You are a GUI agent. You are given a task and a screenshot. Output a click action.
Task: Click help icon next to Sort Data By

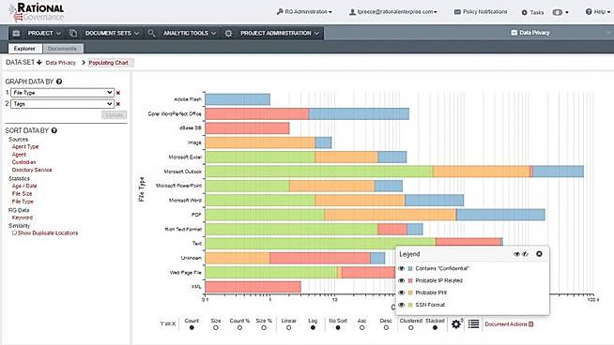(54, 130)
